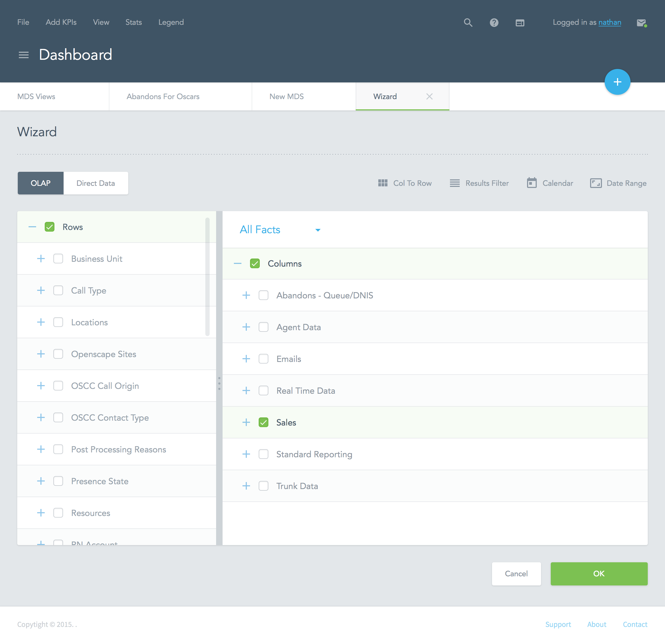Click the search magnifier icon
The height and width of the screenshot is (642, 665).
click(468, 22)
